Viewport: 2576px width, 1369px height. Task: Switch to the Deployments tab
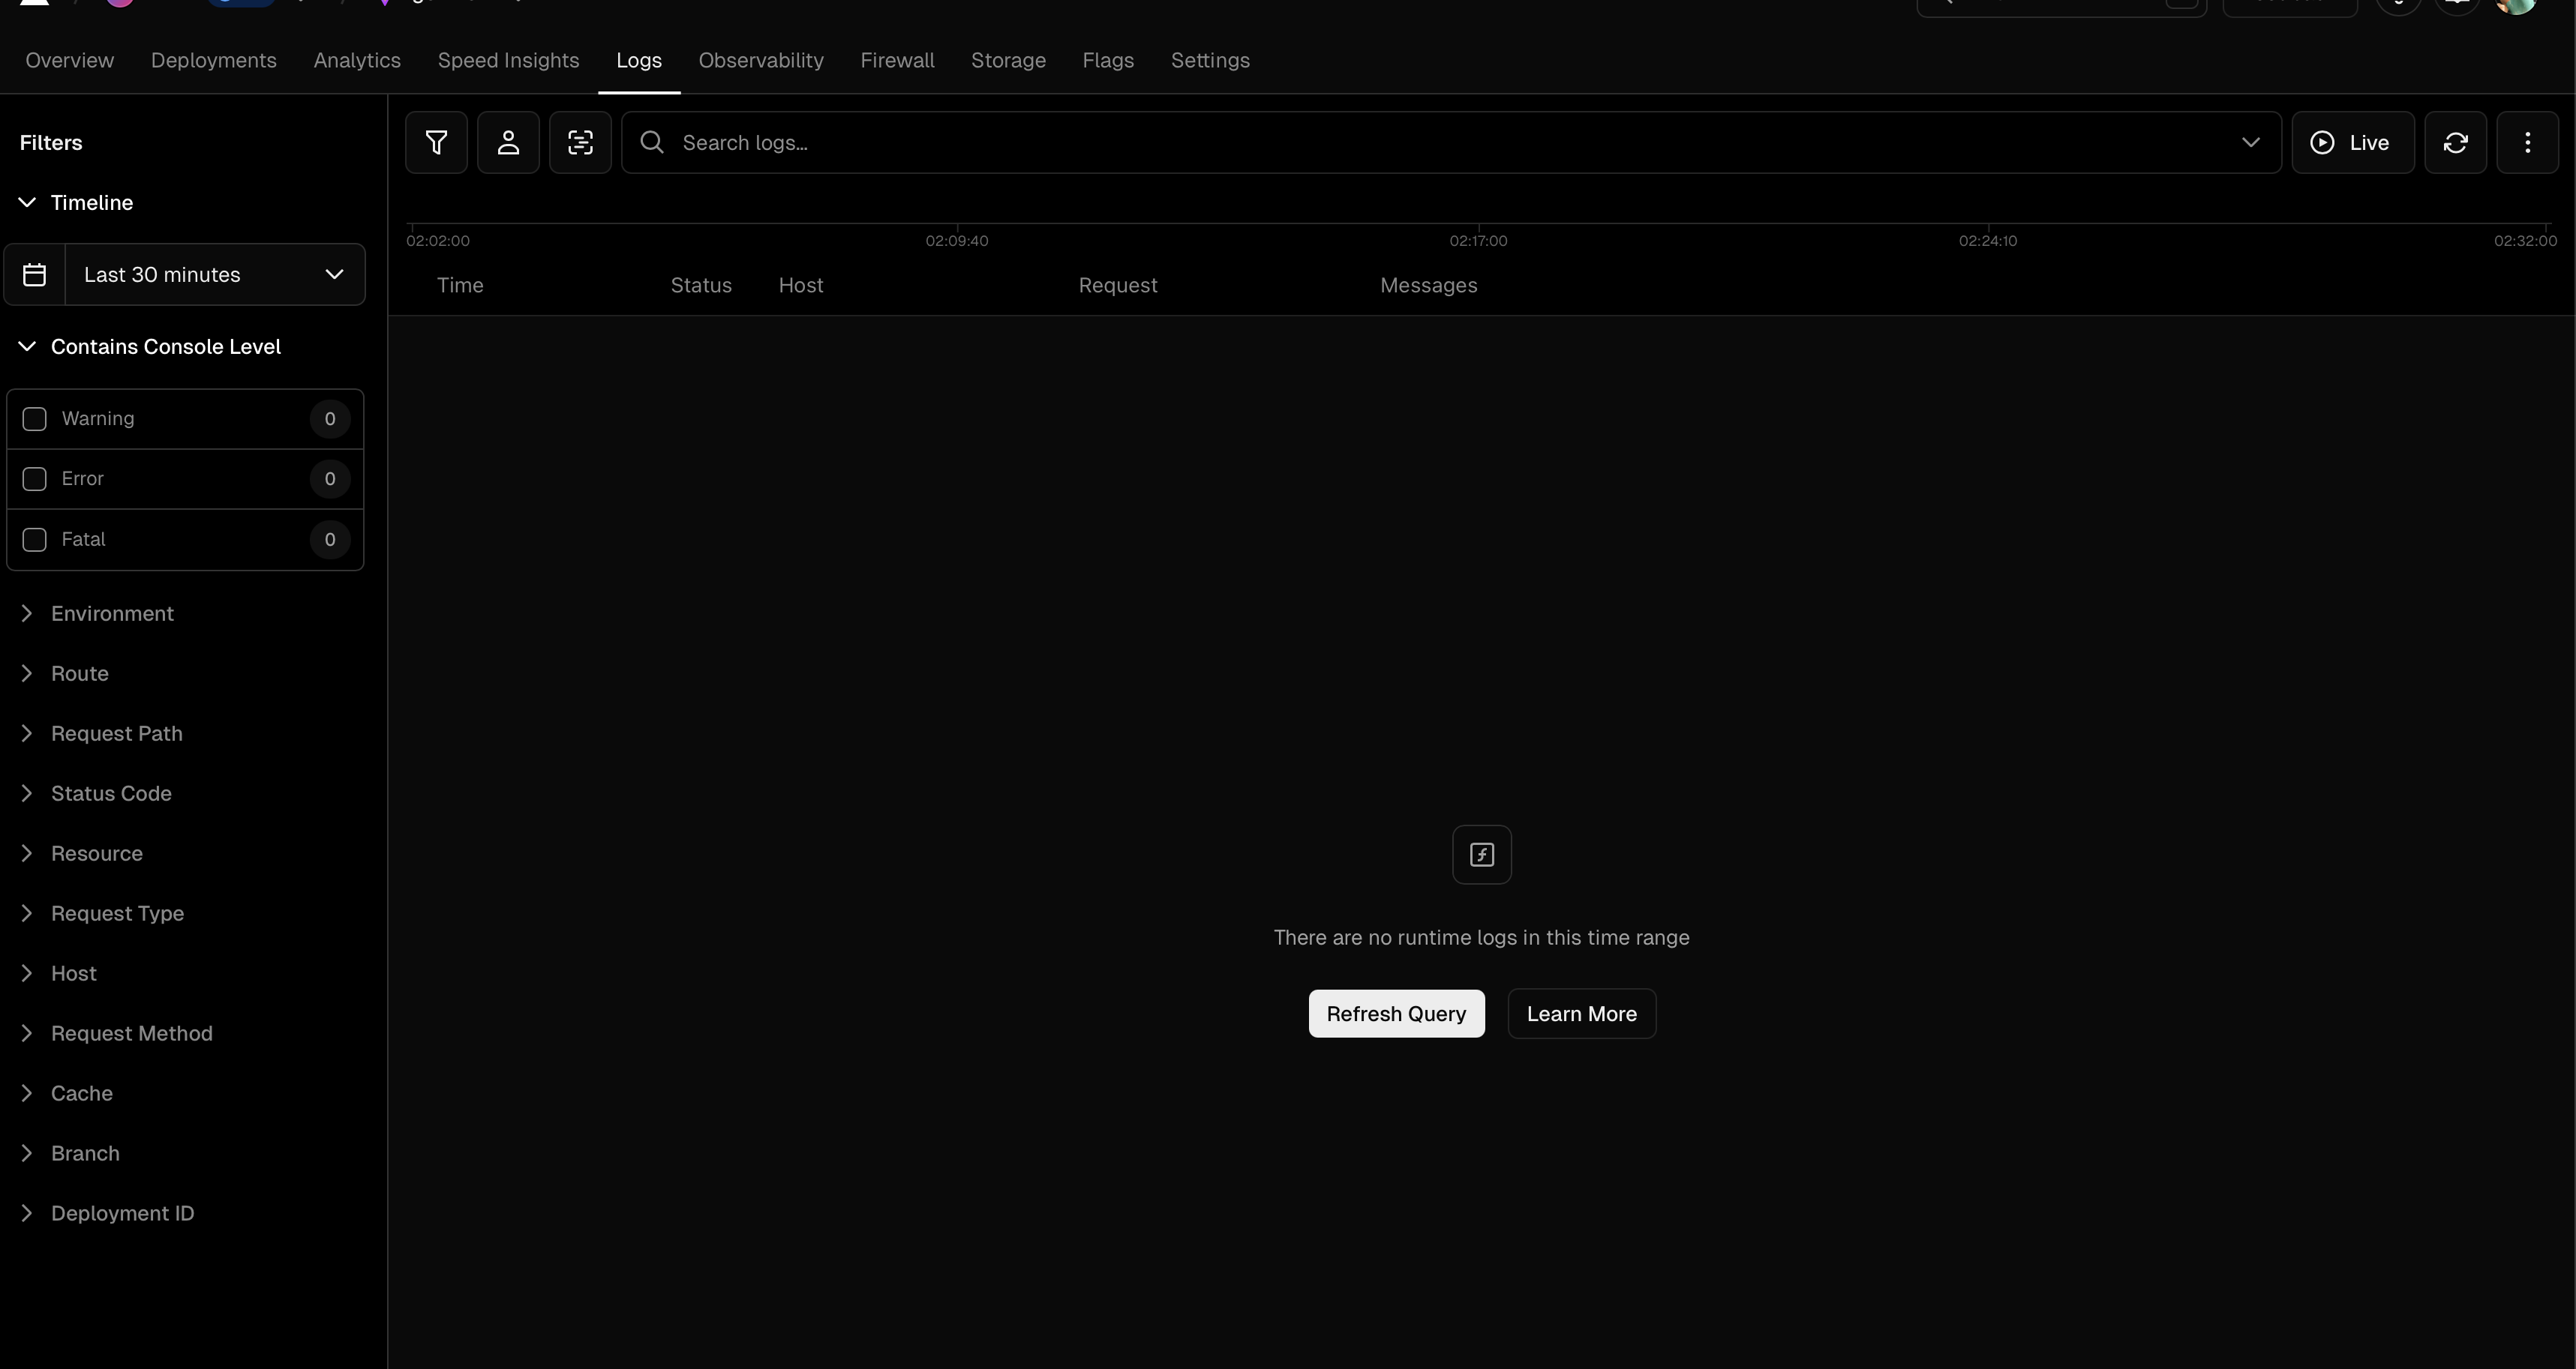pyautogui.click(x=214, y=61)
